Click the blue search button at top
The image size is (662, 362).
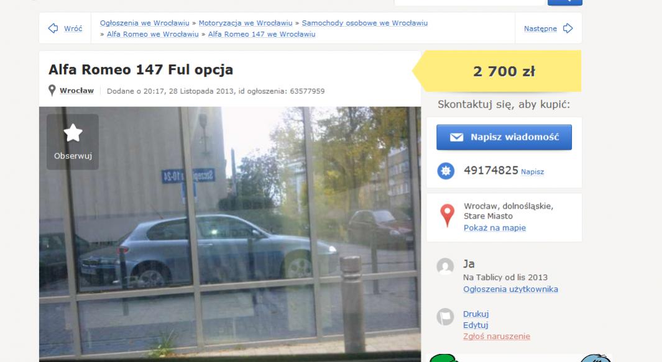565,2
